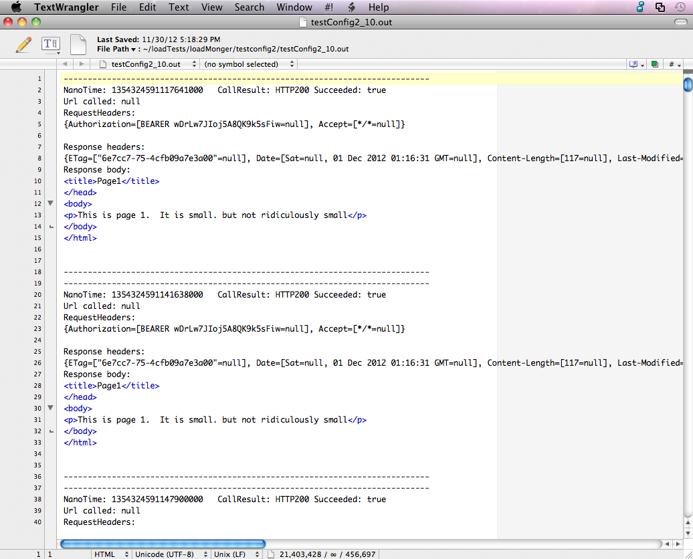Open the Unix (LF) line-break dropdown
Screen dimensions: 693x559
point(227,554)
